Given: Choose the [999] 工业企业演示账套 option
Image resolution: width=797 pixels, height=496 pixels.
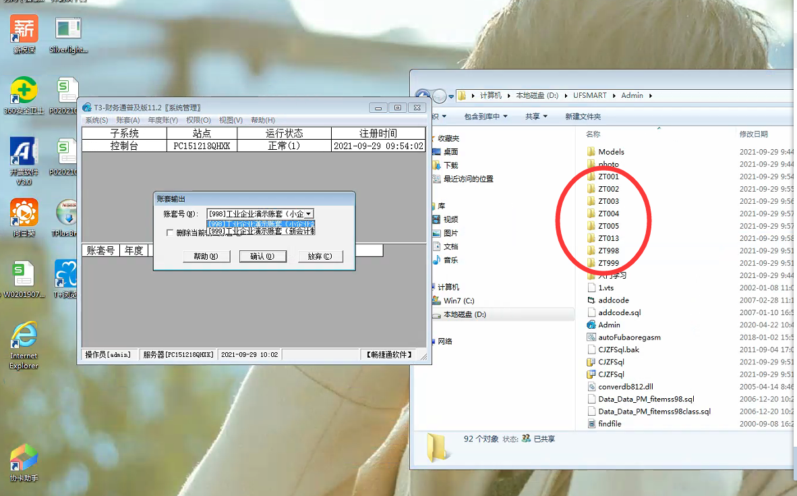Looking at the screenshot, I should [261, 231].
